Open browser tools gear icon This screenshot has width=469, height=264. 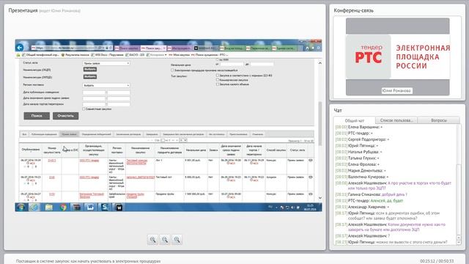(318, 48)
